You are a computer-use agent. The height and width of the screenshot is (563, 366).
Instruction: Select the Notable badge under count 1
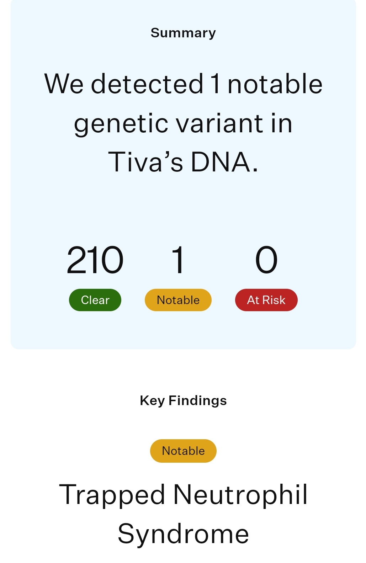click(178, 300)
